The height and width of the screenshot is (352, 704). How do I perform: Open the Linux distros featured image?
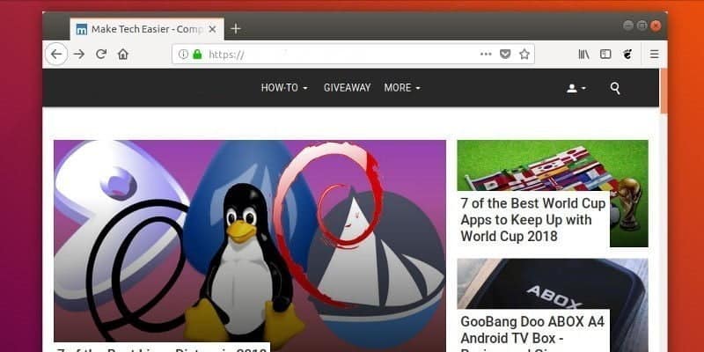250,240
